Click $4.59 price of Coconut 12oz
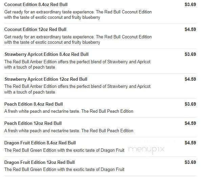The height and width of the screenshot is (177, 207). point(190,29)
